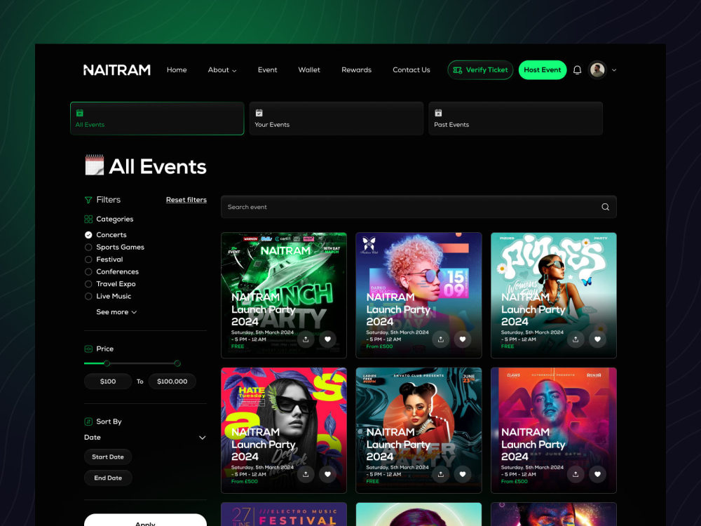Favorite the green spaceship launch party event
Screen dimensions: 701x526
[327, 339]
